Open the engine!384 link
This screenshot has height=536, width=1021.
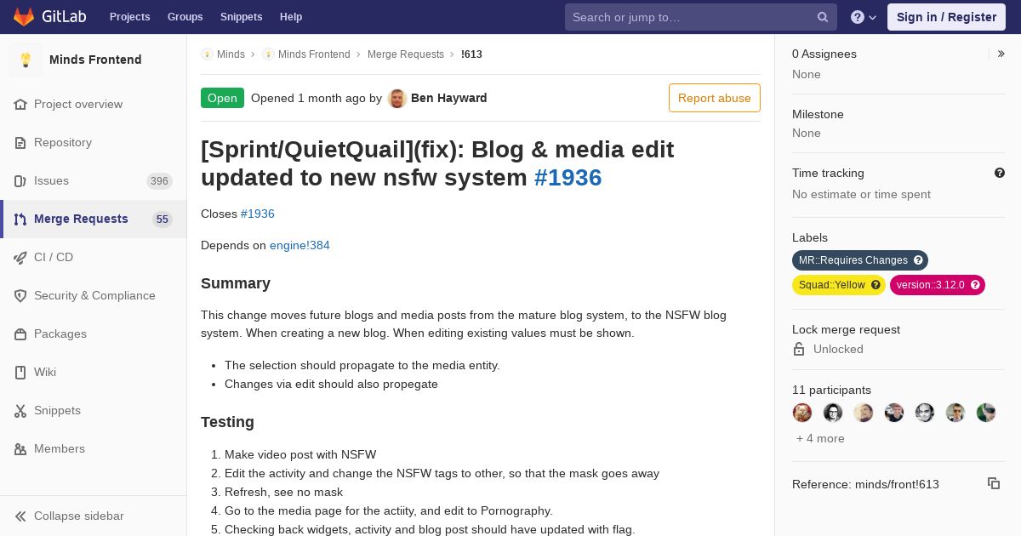[x=299, y=245]
